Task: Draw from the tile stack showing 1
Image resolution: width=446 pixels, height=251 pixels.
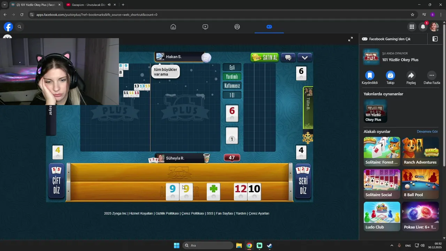Action: [232, 136]
